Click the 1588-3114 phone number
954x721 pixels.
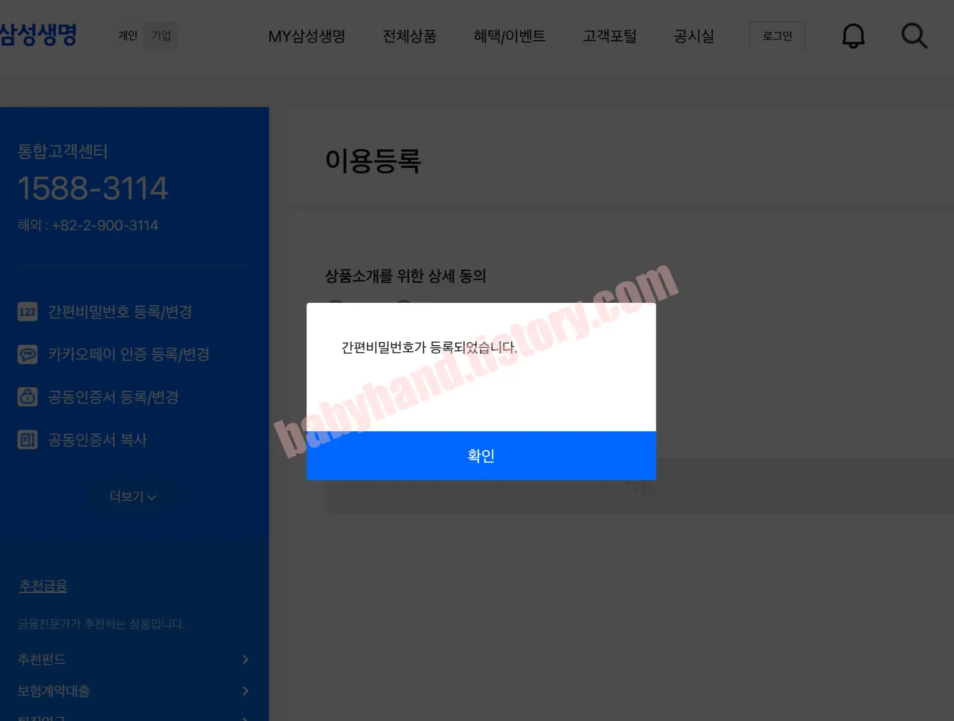[x=93, y=188]
